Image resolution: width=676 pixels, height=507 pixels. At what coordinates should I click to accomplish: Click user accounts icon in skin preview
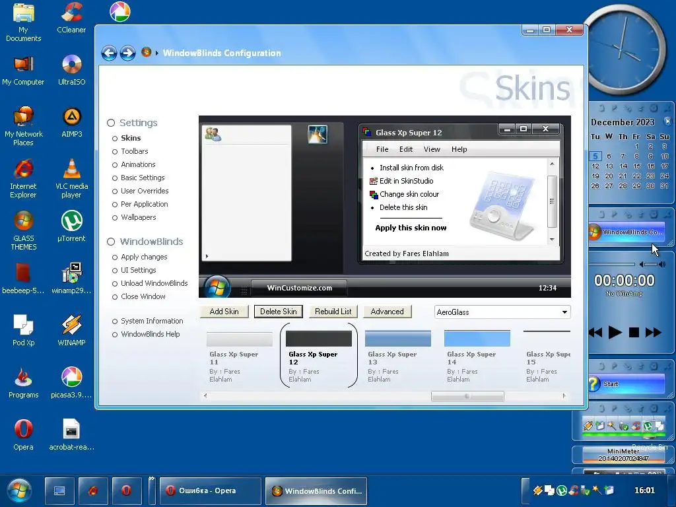tap(213, 134)
